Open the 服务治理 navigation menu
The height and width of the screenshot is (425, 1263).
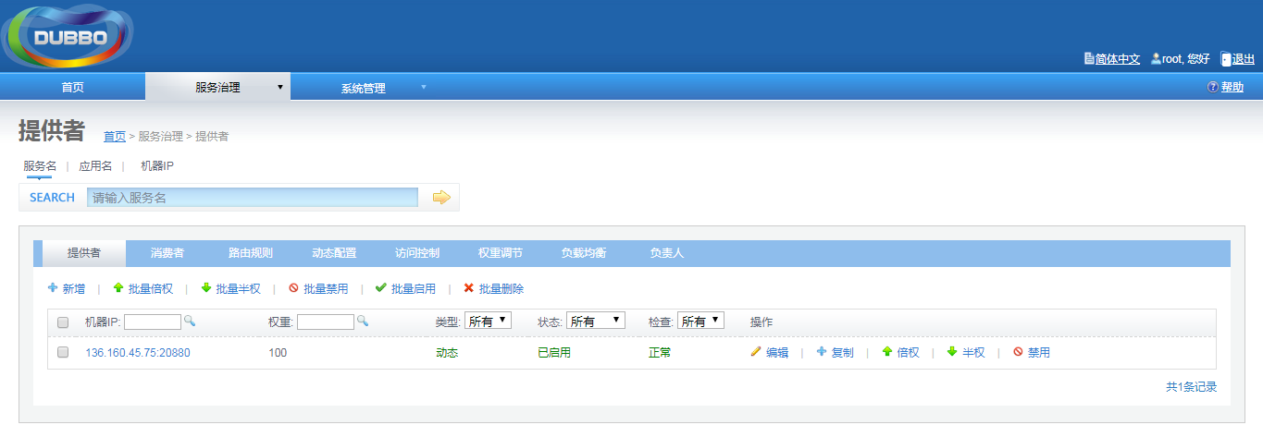[217, 88]
